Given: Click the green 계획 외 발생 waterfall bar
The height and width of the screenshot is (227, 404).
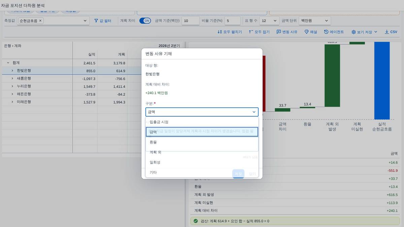Looking at the screenshot, I should click(332, 76).
